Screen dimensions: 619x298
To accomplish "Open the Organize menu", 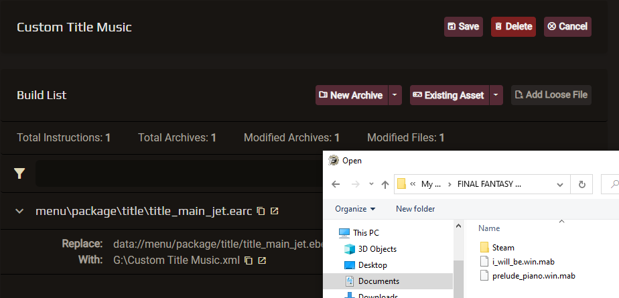I will click(x=355, y=209).
